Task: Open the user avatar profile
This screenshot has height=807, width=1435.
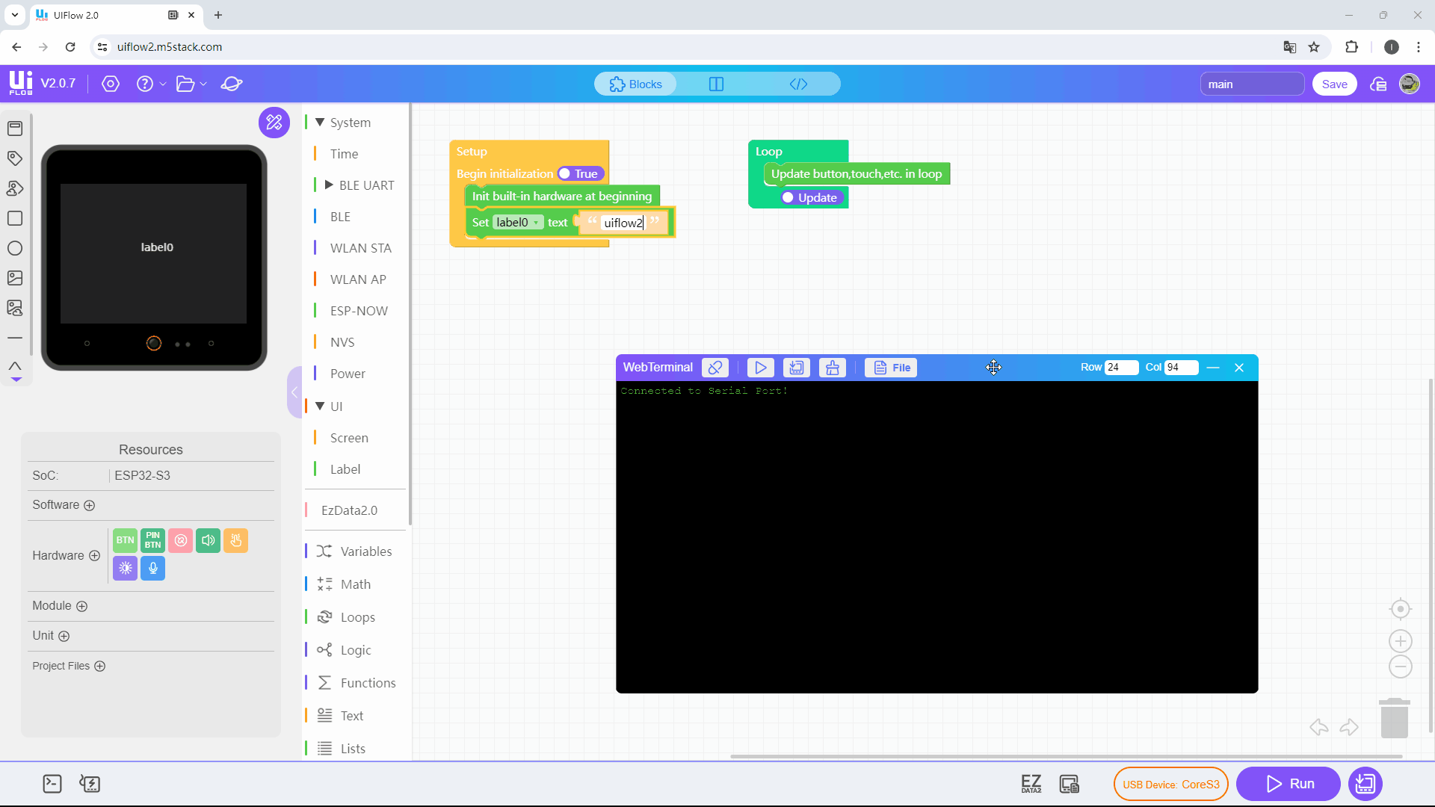Action: pos(1410,84)
